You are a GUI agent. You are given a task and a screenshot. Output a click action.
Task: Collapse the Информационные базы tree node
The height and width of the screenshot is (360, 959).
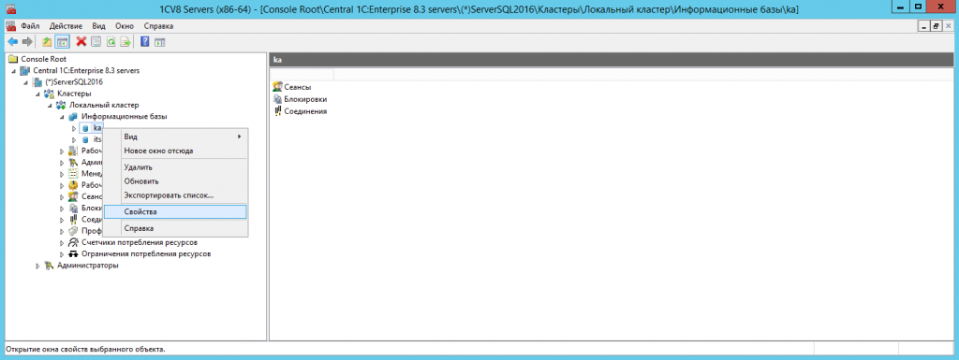coord(62,117)
